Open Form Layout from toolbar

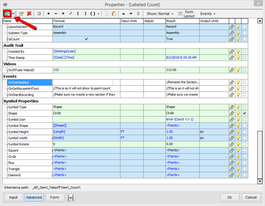[x=186, y=14]
